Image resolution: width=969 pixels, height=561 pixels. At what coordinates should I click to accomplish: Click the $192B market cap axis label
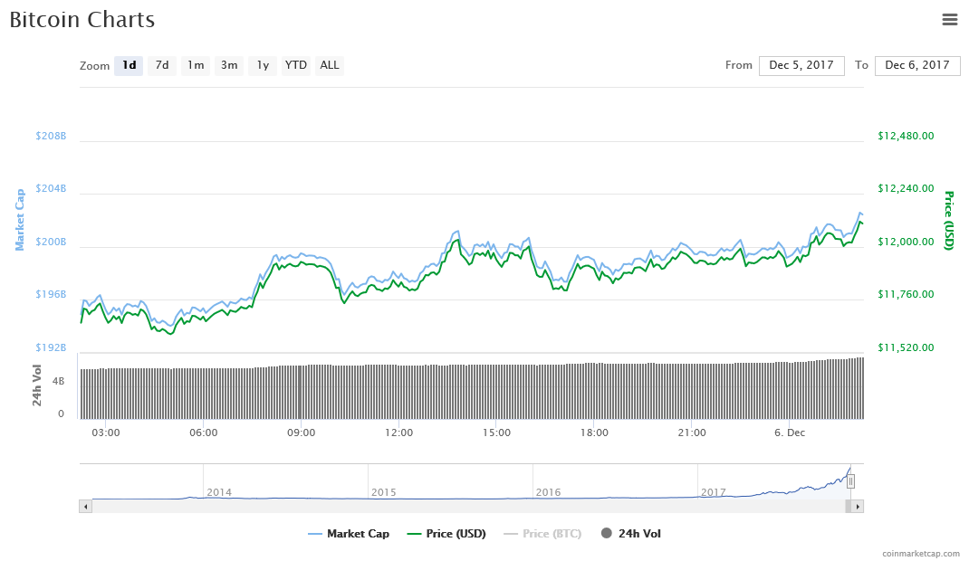pyautogui.click(x=51, y=347)
